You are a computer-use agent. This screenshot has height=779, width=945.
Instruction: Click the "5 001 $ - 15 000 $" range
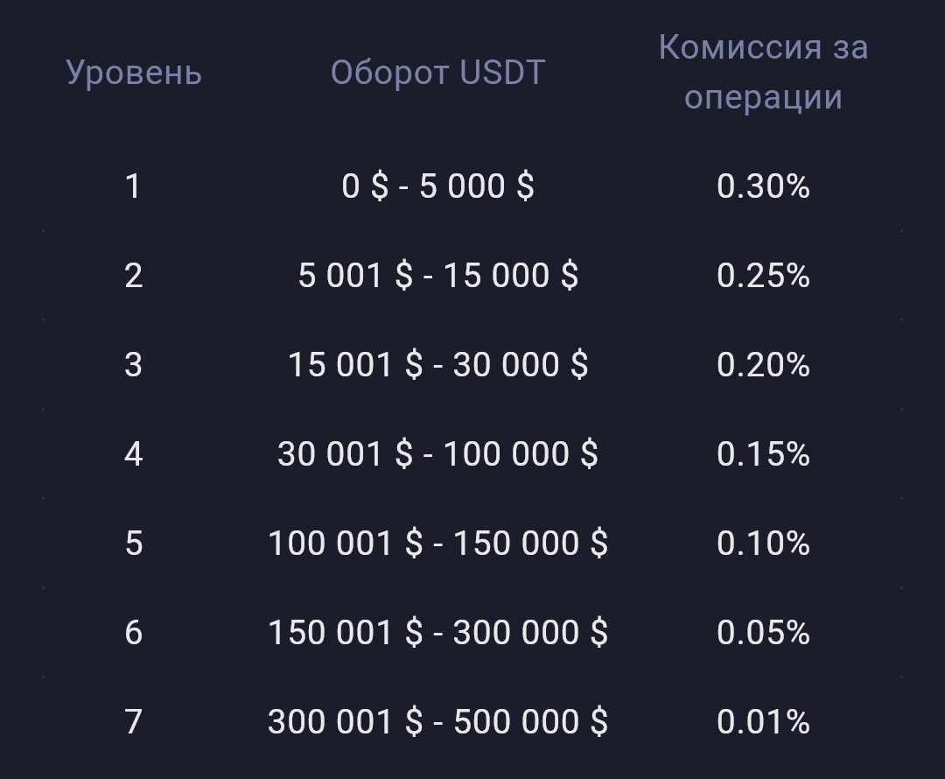point(437,276)
